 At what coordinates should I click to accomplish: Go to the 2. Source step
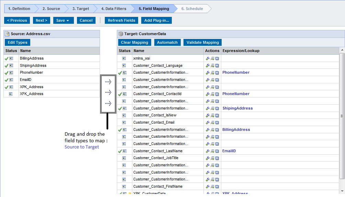pyautogui.click(x=51, y=9)
